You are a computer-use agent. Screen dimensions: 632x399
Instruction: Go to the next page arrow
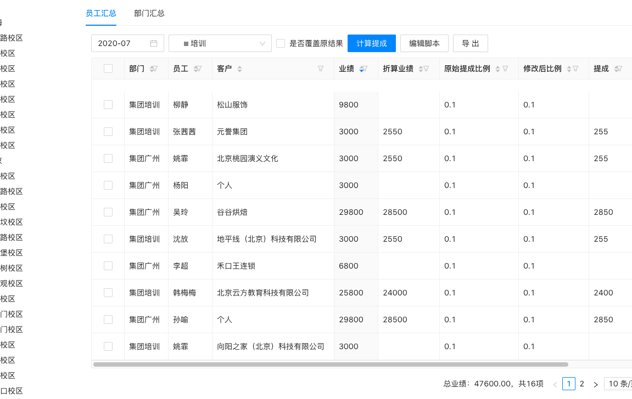pyautogui.click(x=595, y=384)
